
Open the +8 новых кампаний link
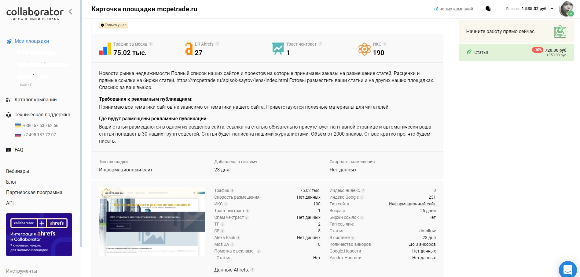453,9
